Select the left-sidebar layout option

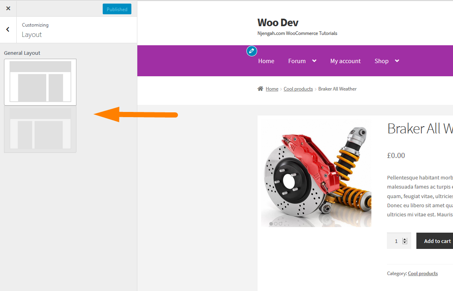pyautogui.click(x=40, y=129)
